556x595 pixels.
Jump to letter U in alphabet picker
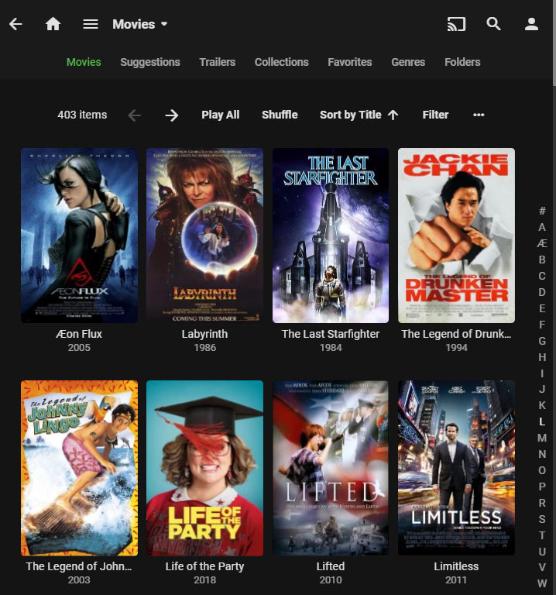[542, 552]
